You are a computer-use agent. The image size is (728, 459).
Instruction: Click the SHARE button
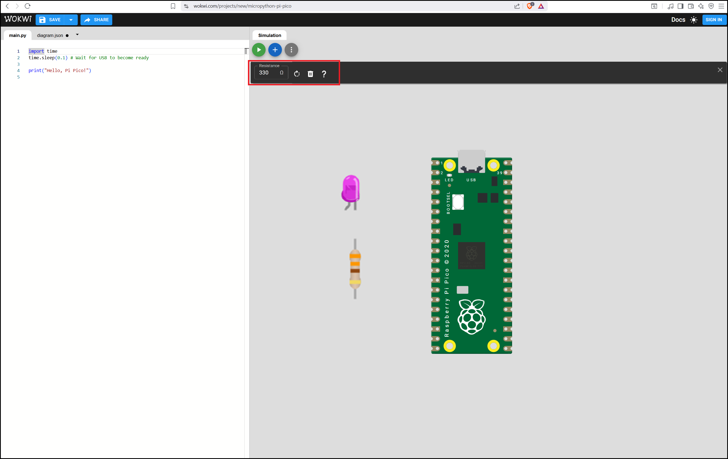pos(97,20)
